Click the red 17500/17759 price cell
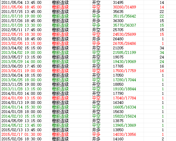 [124, 71]
